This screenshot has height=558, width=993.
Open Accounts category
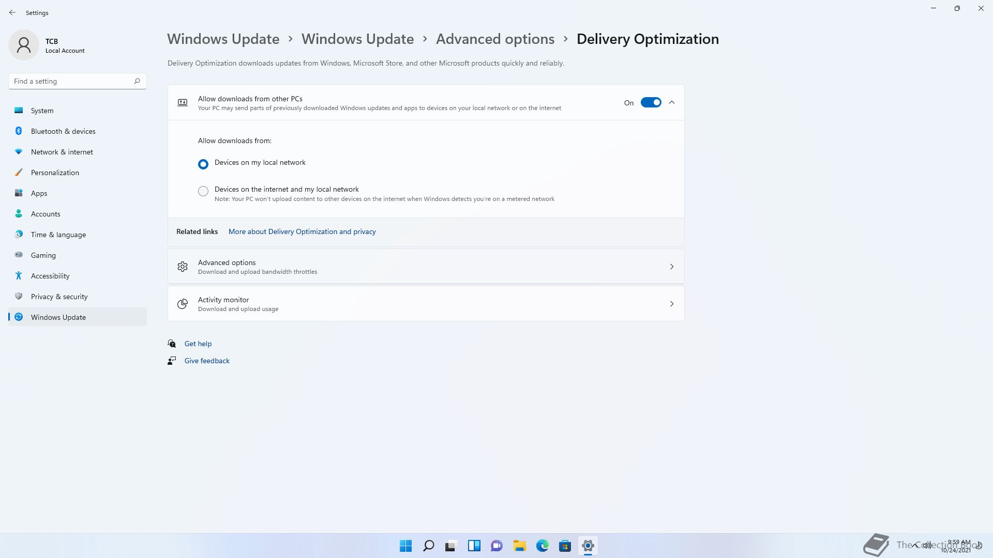tap(78, 214)
